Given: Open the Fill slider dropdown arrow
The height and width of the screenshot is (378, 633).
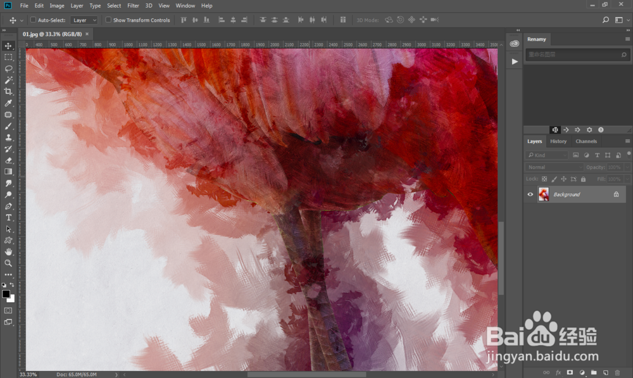Looking at the screenshot, I should click(x=627, y=179).
